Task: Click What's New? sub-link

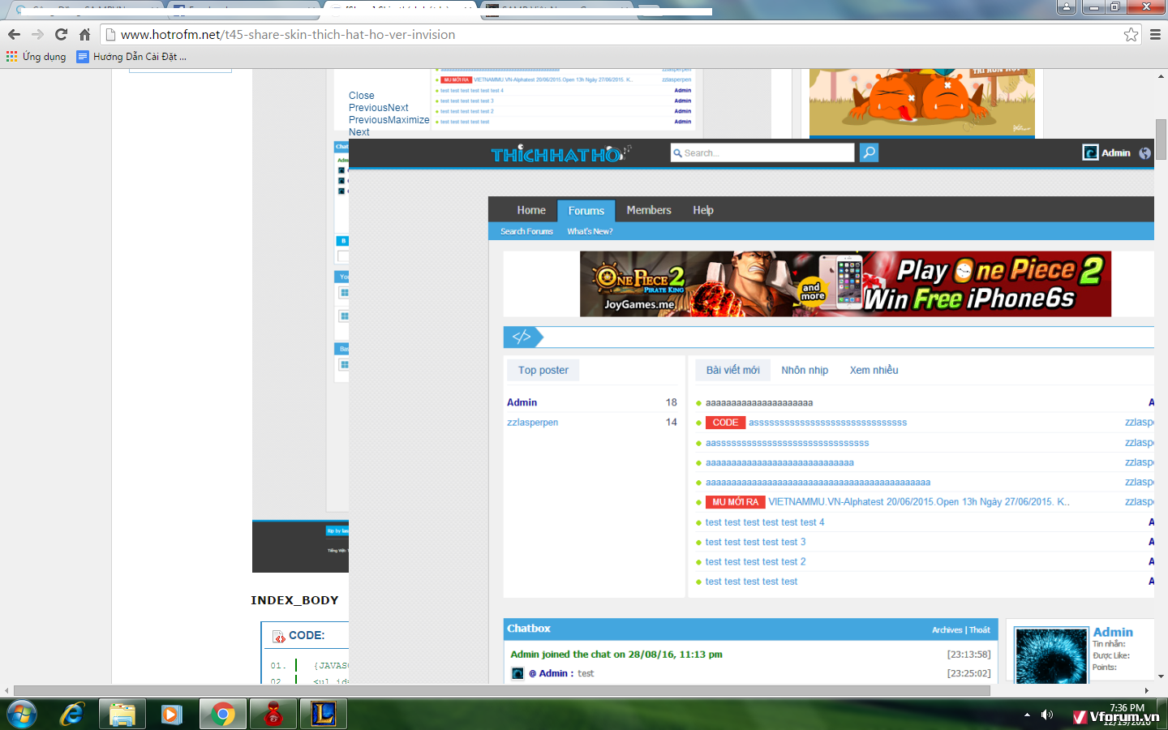Action: (590, 231)
